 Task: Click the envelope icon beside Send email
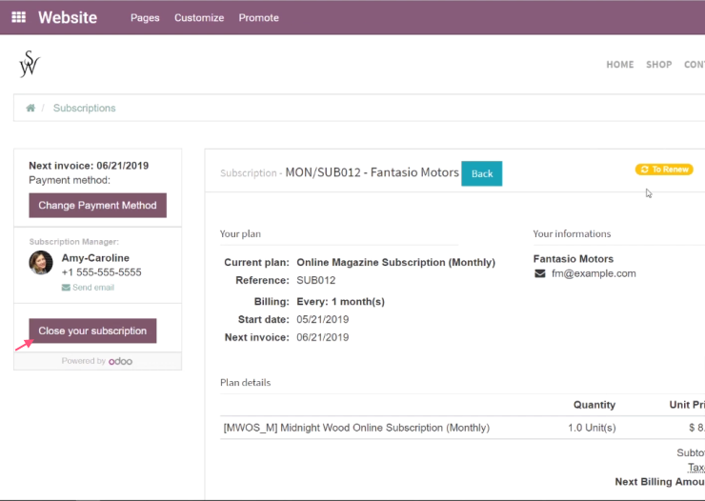click(66, 287)
